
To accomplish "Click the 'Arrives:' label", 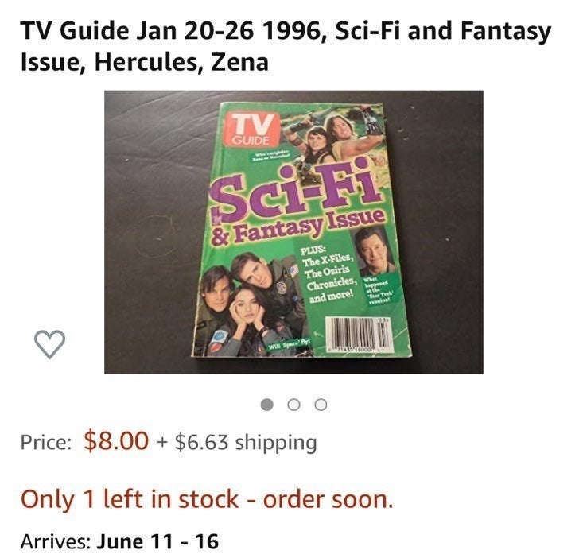I will coord(56,541).
